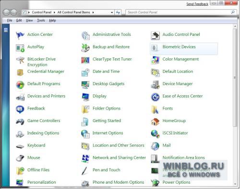
Task: Open the Game Controllers gamepad icon
Action: pyautogui.click(x=20, y=122)
